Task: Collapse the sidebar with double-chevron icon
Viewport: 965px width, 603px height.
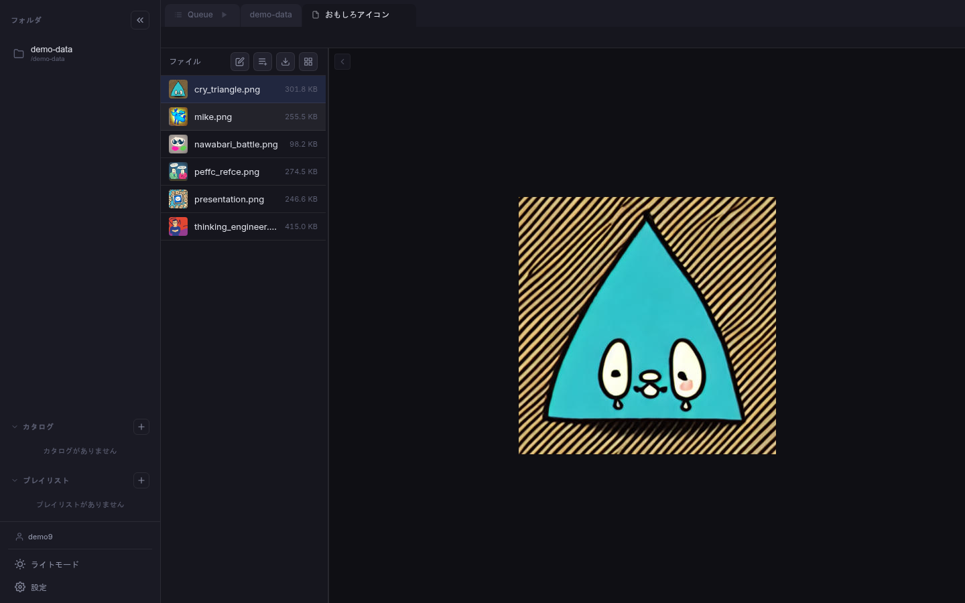Action: [140, 20]
